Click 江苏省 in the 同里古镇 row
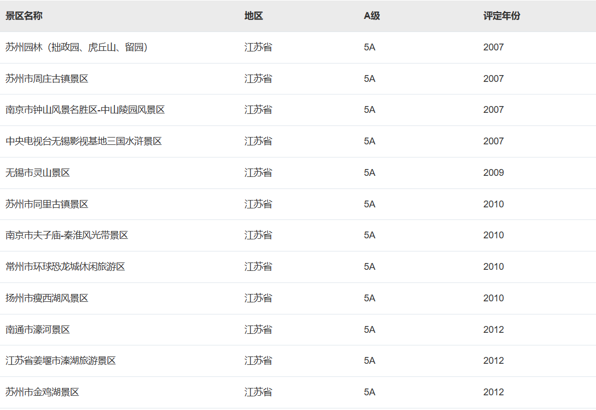The image size is (596, 410). pos(258,204)
